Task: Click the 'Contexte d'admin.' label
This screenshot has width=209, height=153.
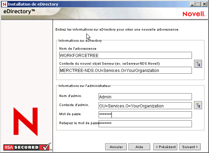Action: (x=74, y=105)
